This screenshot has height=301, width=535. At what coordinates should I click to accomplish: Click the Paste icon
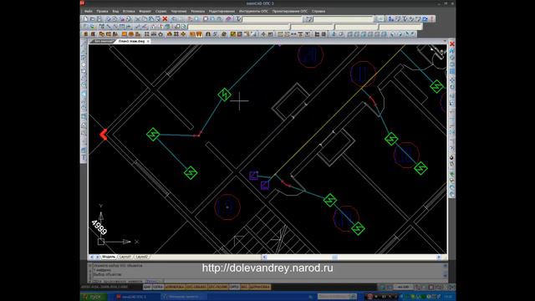(x=151, y=18)
